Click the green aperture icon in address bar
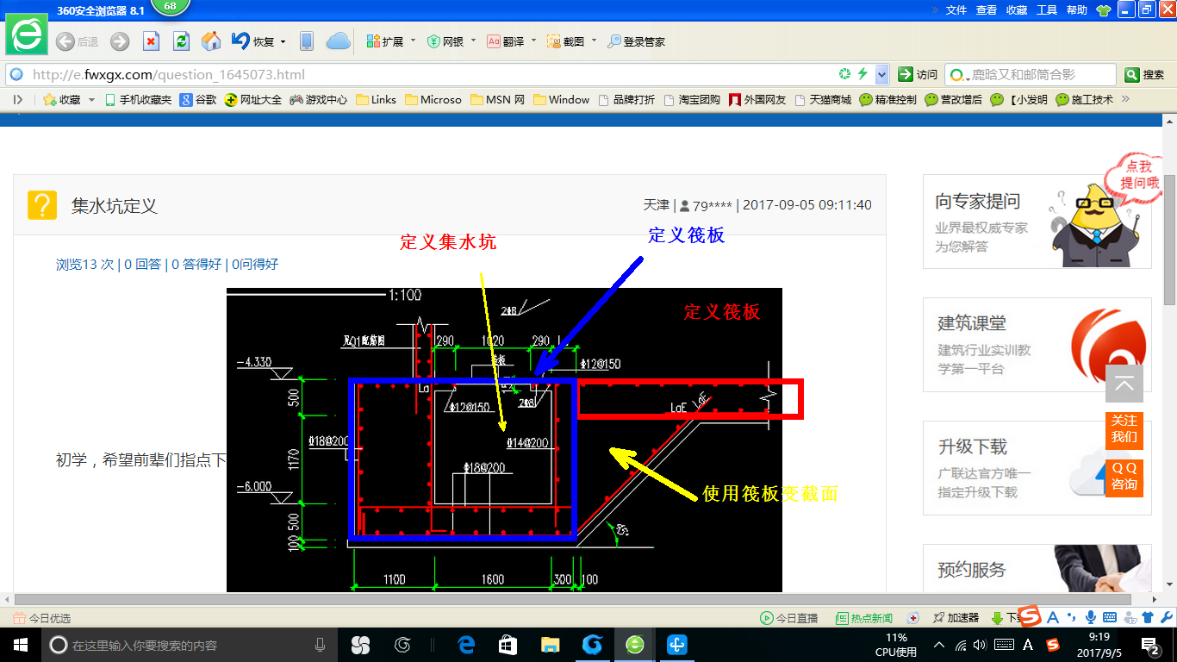 tap(845, 74)
